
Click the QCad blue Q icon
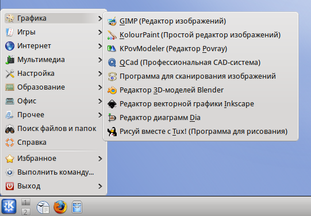112,63
